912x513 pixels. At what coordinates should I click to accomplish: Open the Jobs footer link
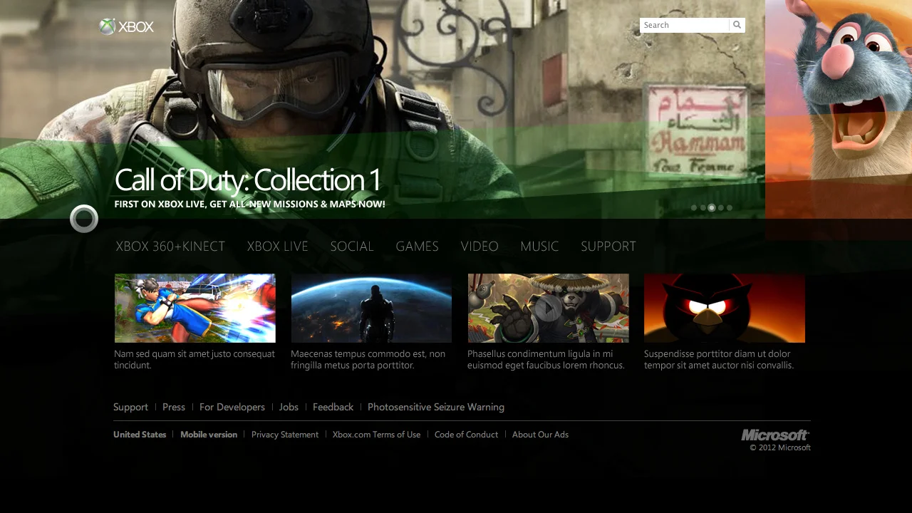click(289, 408)
